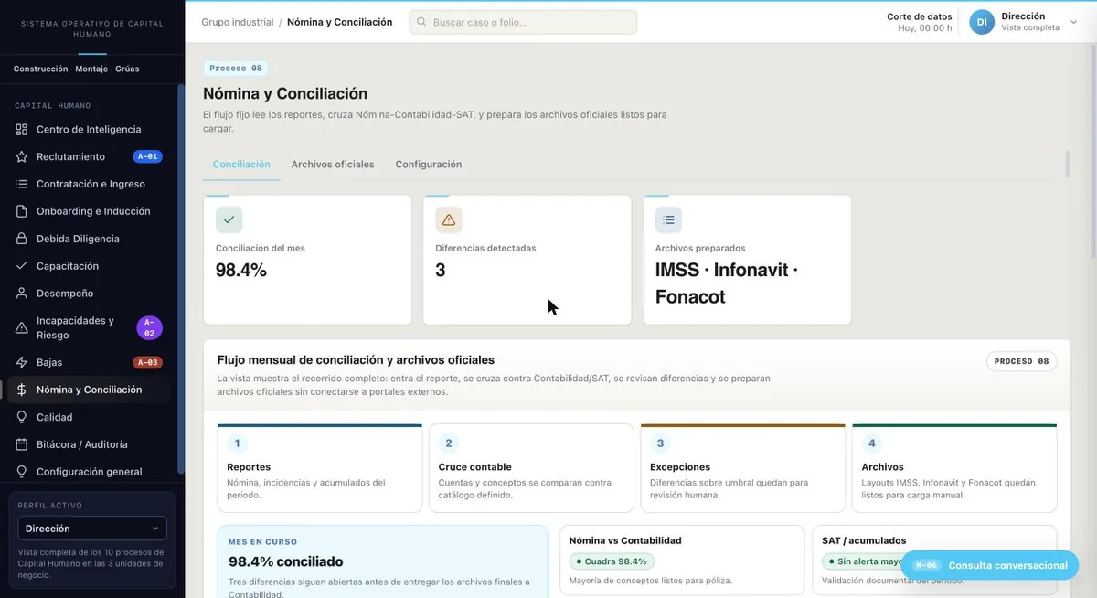Image resolution: width=1097 pixels, height=598 pixels.
Task: Click the Calidad lightbulb icon
Action: 22,418
